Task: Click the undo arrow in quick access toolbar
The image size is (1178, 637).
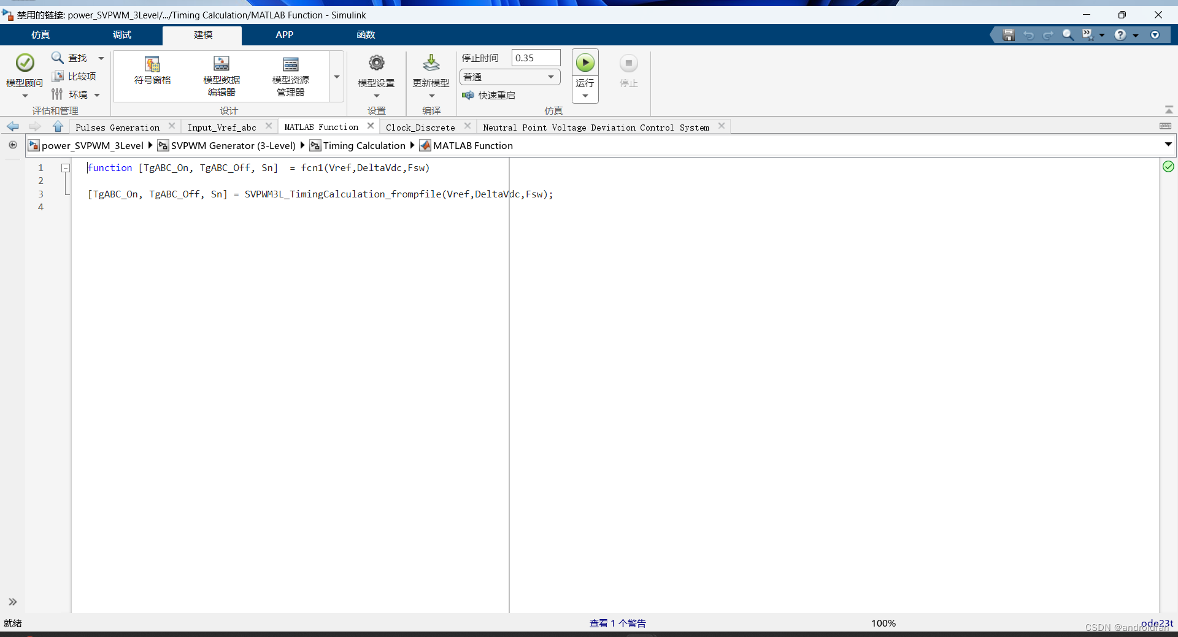Action: pyautogui.click(x=1028, y=35)
